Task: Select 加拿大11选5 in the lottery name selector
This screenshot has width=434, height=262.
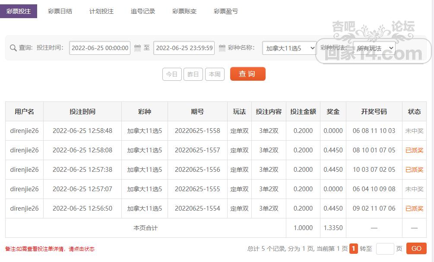Action: coord(289,48)
